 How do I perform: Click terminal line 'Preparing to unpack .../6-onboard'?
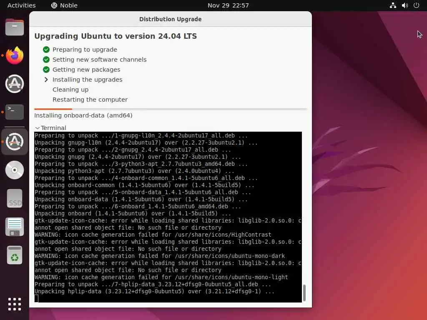pyautogui.click(x=138, y=206)
